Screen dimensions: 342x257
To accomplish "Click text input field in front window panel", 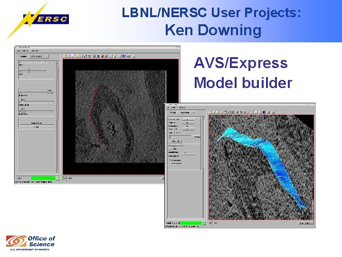I will [180, 137].
